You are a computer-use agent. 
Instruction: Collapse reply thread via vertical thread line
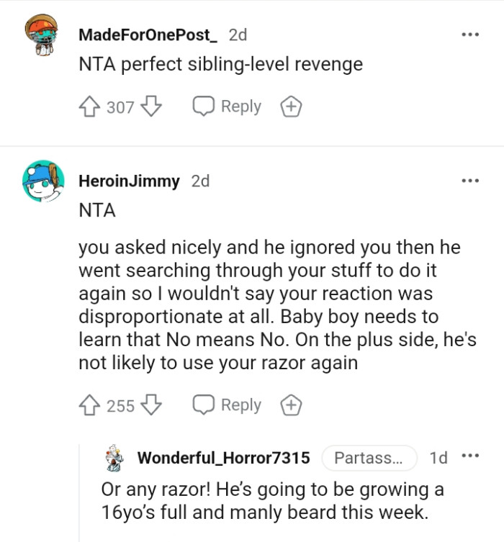click(79, 493)
